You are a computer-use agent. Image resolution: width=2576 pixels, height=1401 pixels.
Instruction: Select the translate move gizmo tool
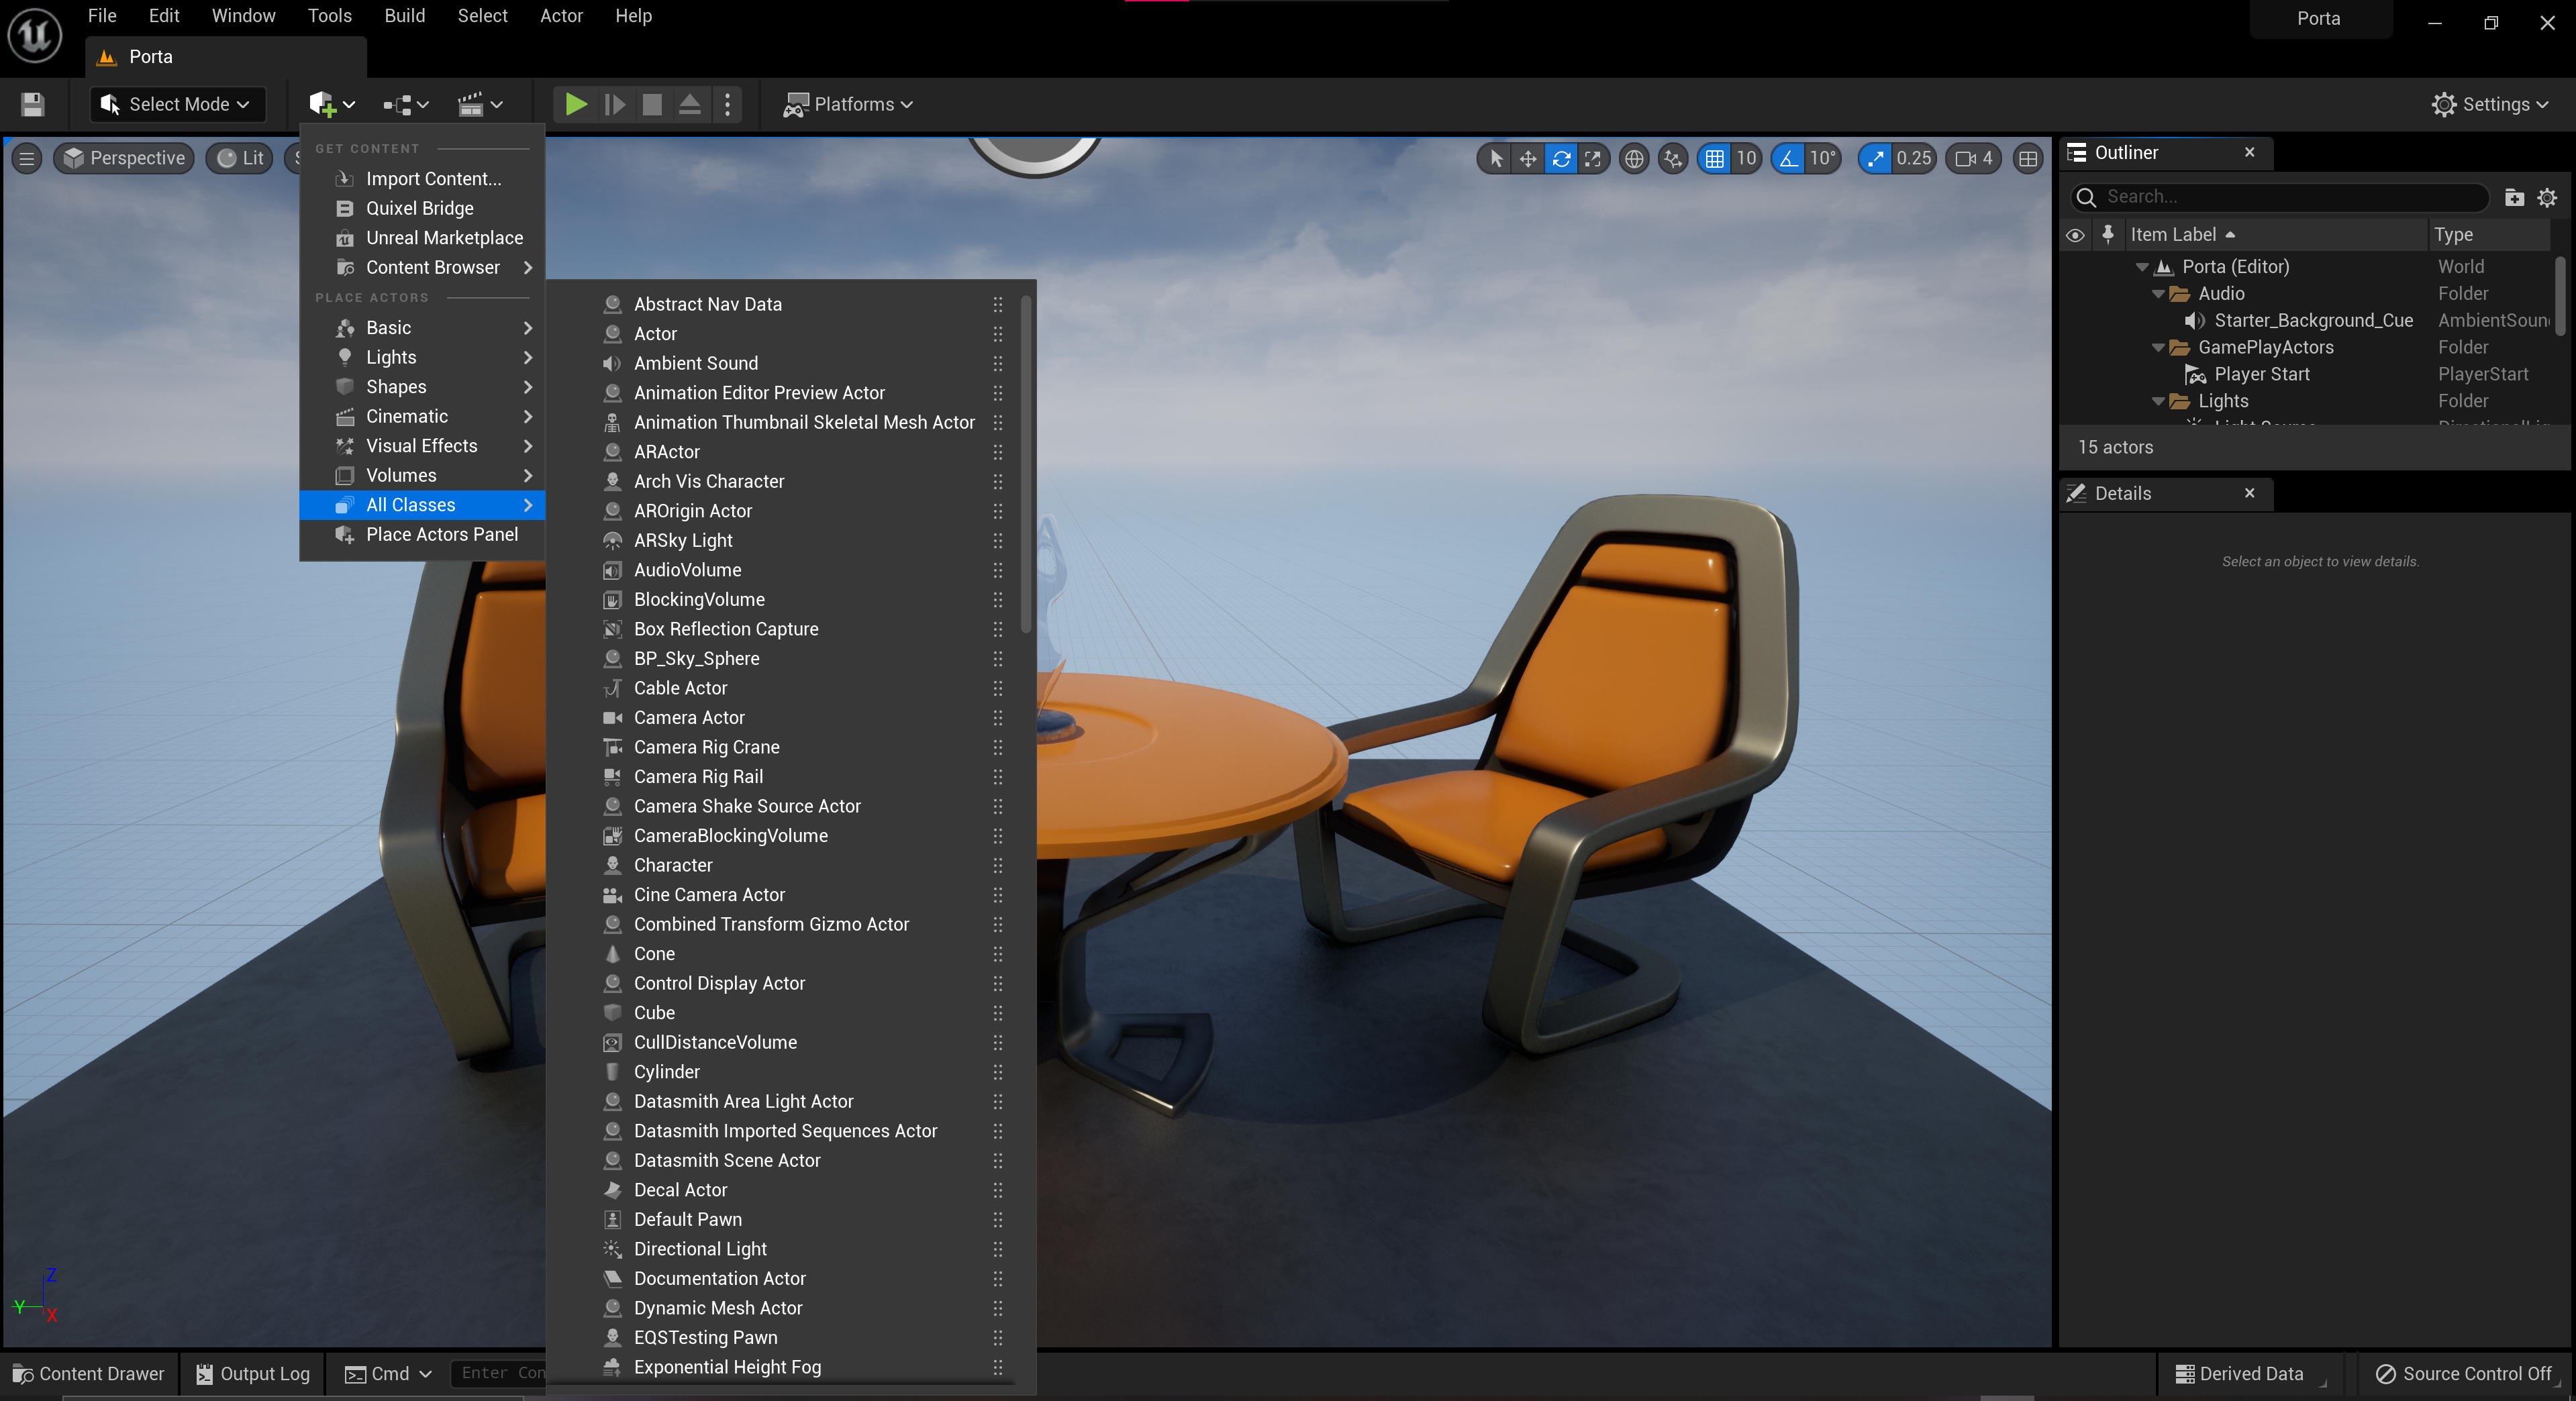coord(1528,158)
